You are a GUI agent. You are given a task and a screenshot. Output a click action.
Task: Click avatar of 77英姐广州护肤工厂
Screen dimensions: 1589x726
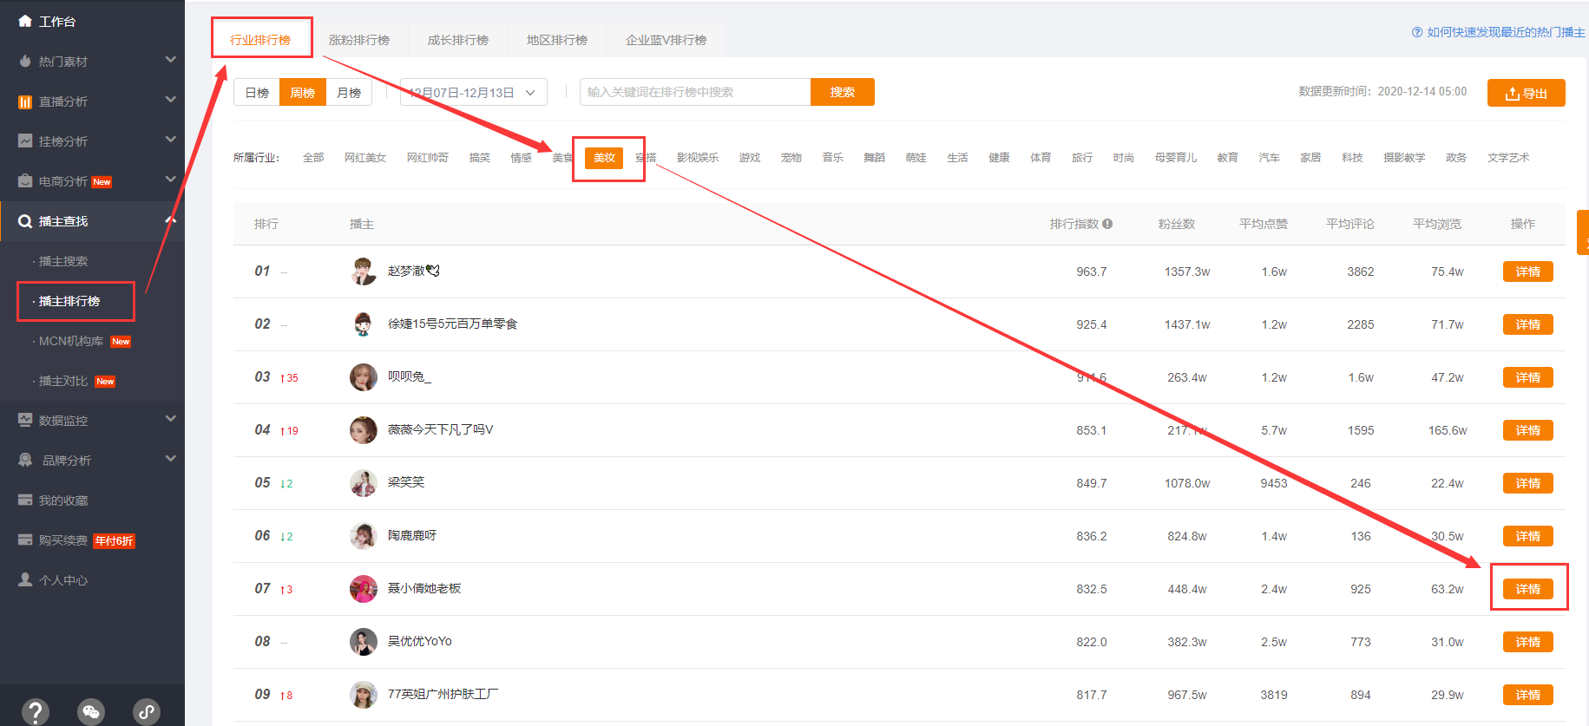click(x=364, y=695)
